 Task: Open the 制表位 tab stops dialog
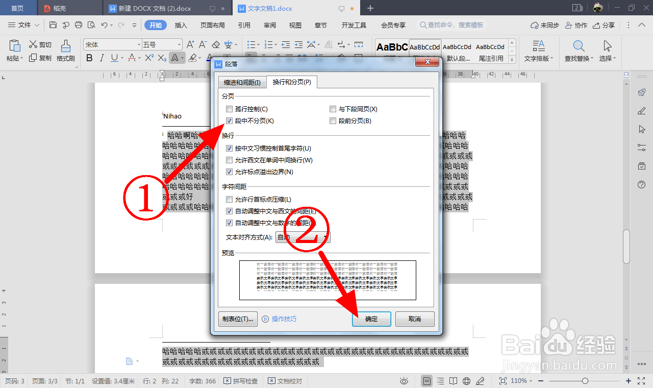238,319
